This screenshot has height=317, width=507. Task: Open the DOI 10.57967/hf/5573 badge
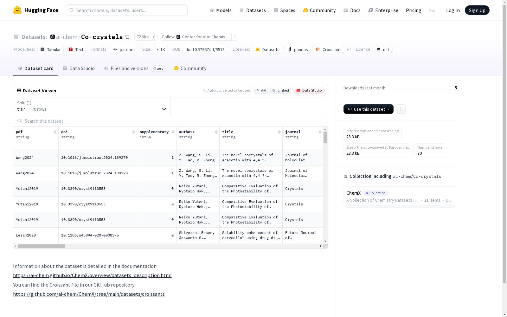tap(205, 49)
